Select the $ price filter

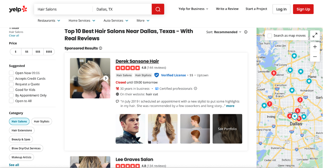(x=16, y=51)
